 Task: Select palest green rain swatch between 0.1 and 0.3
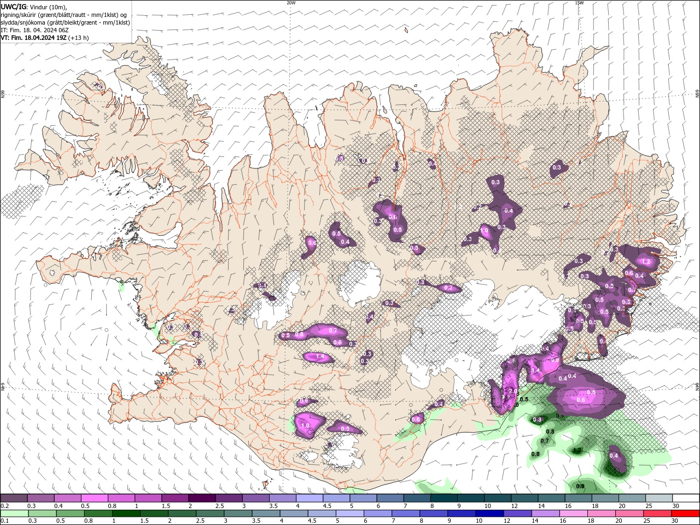(14, 514)
